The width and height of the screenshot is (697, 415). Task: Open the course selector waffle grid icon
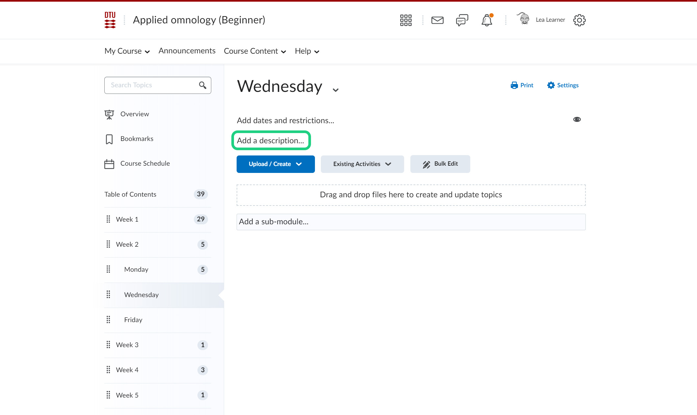(x=405, y=20)
